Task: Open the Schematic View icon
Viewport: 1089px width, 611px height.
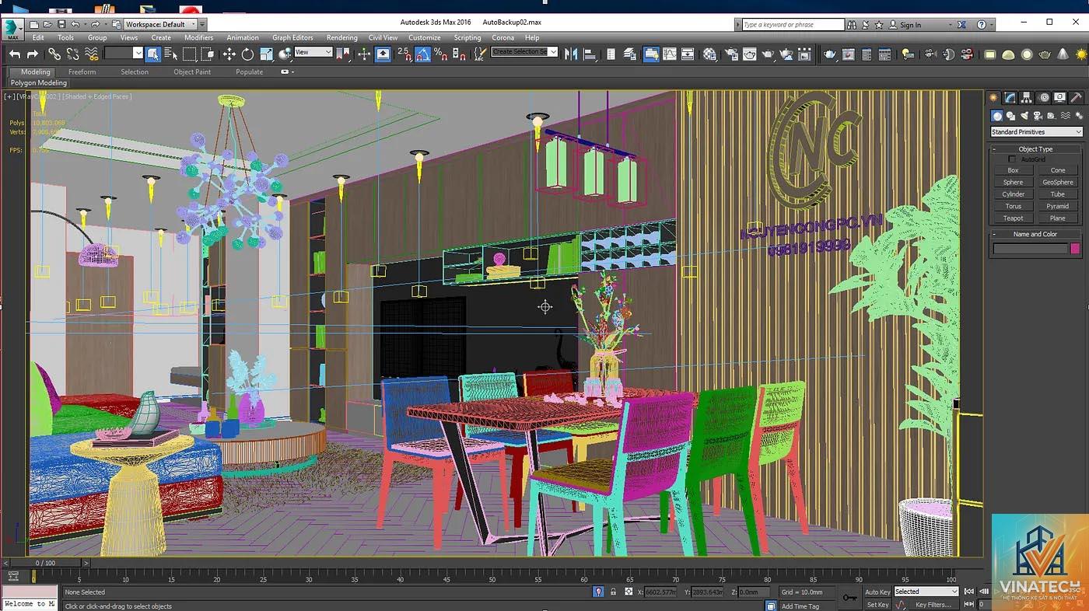Action: 688,54
